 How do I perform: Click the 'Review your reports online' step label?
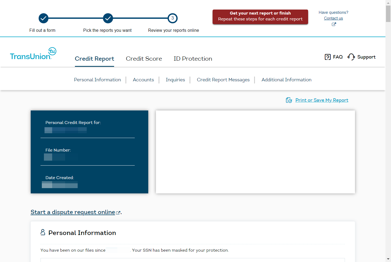tap(174, 30)
